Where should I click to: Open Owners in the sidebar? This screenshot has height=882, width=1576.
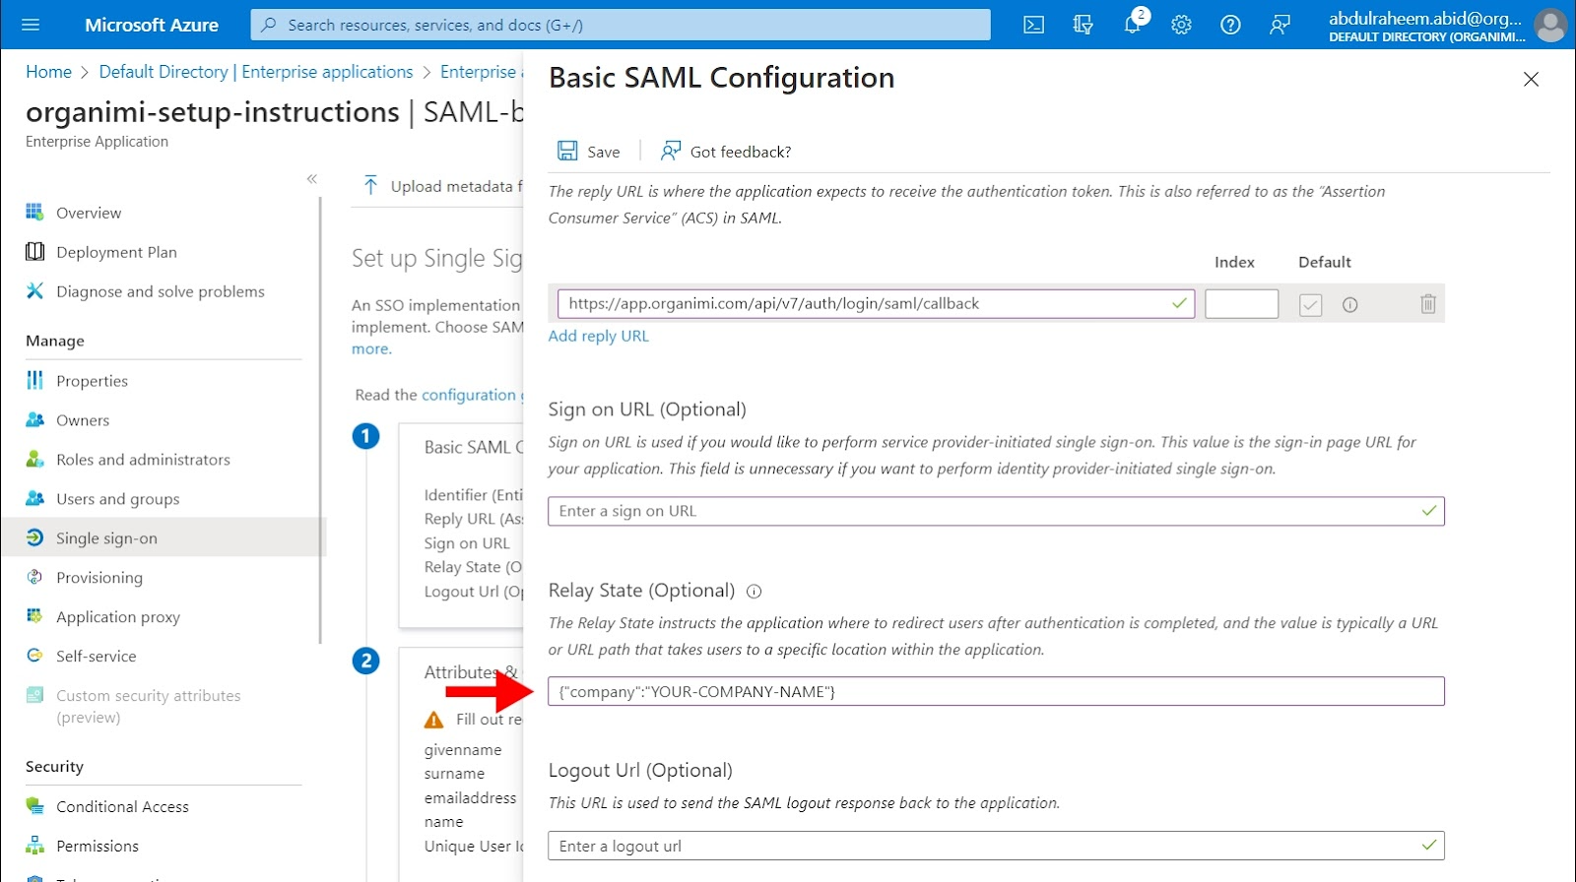coord(83,420)
